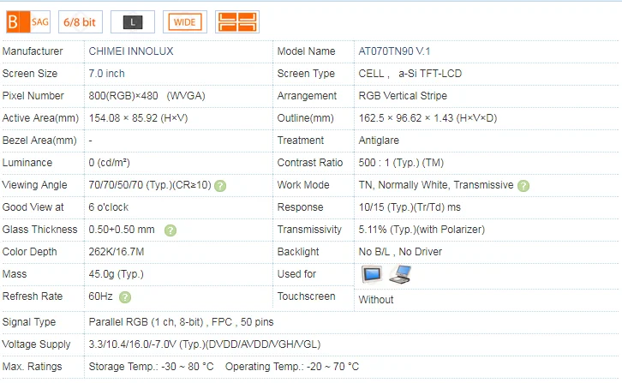Click the Voltage Supply label

(x=37, y=344)
